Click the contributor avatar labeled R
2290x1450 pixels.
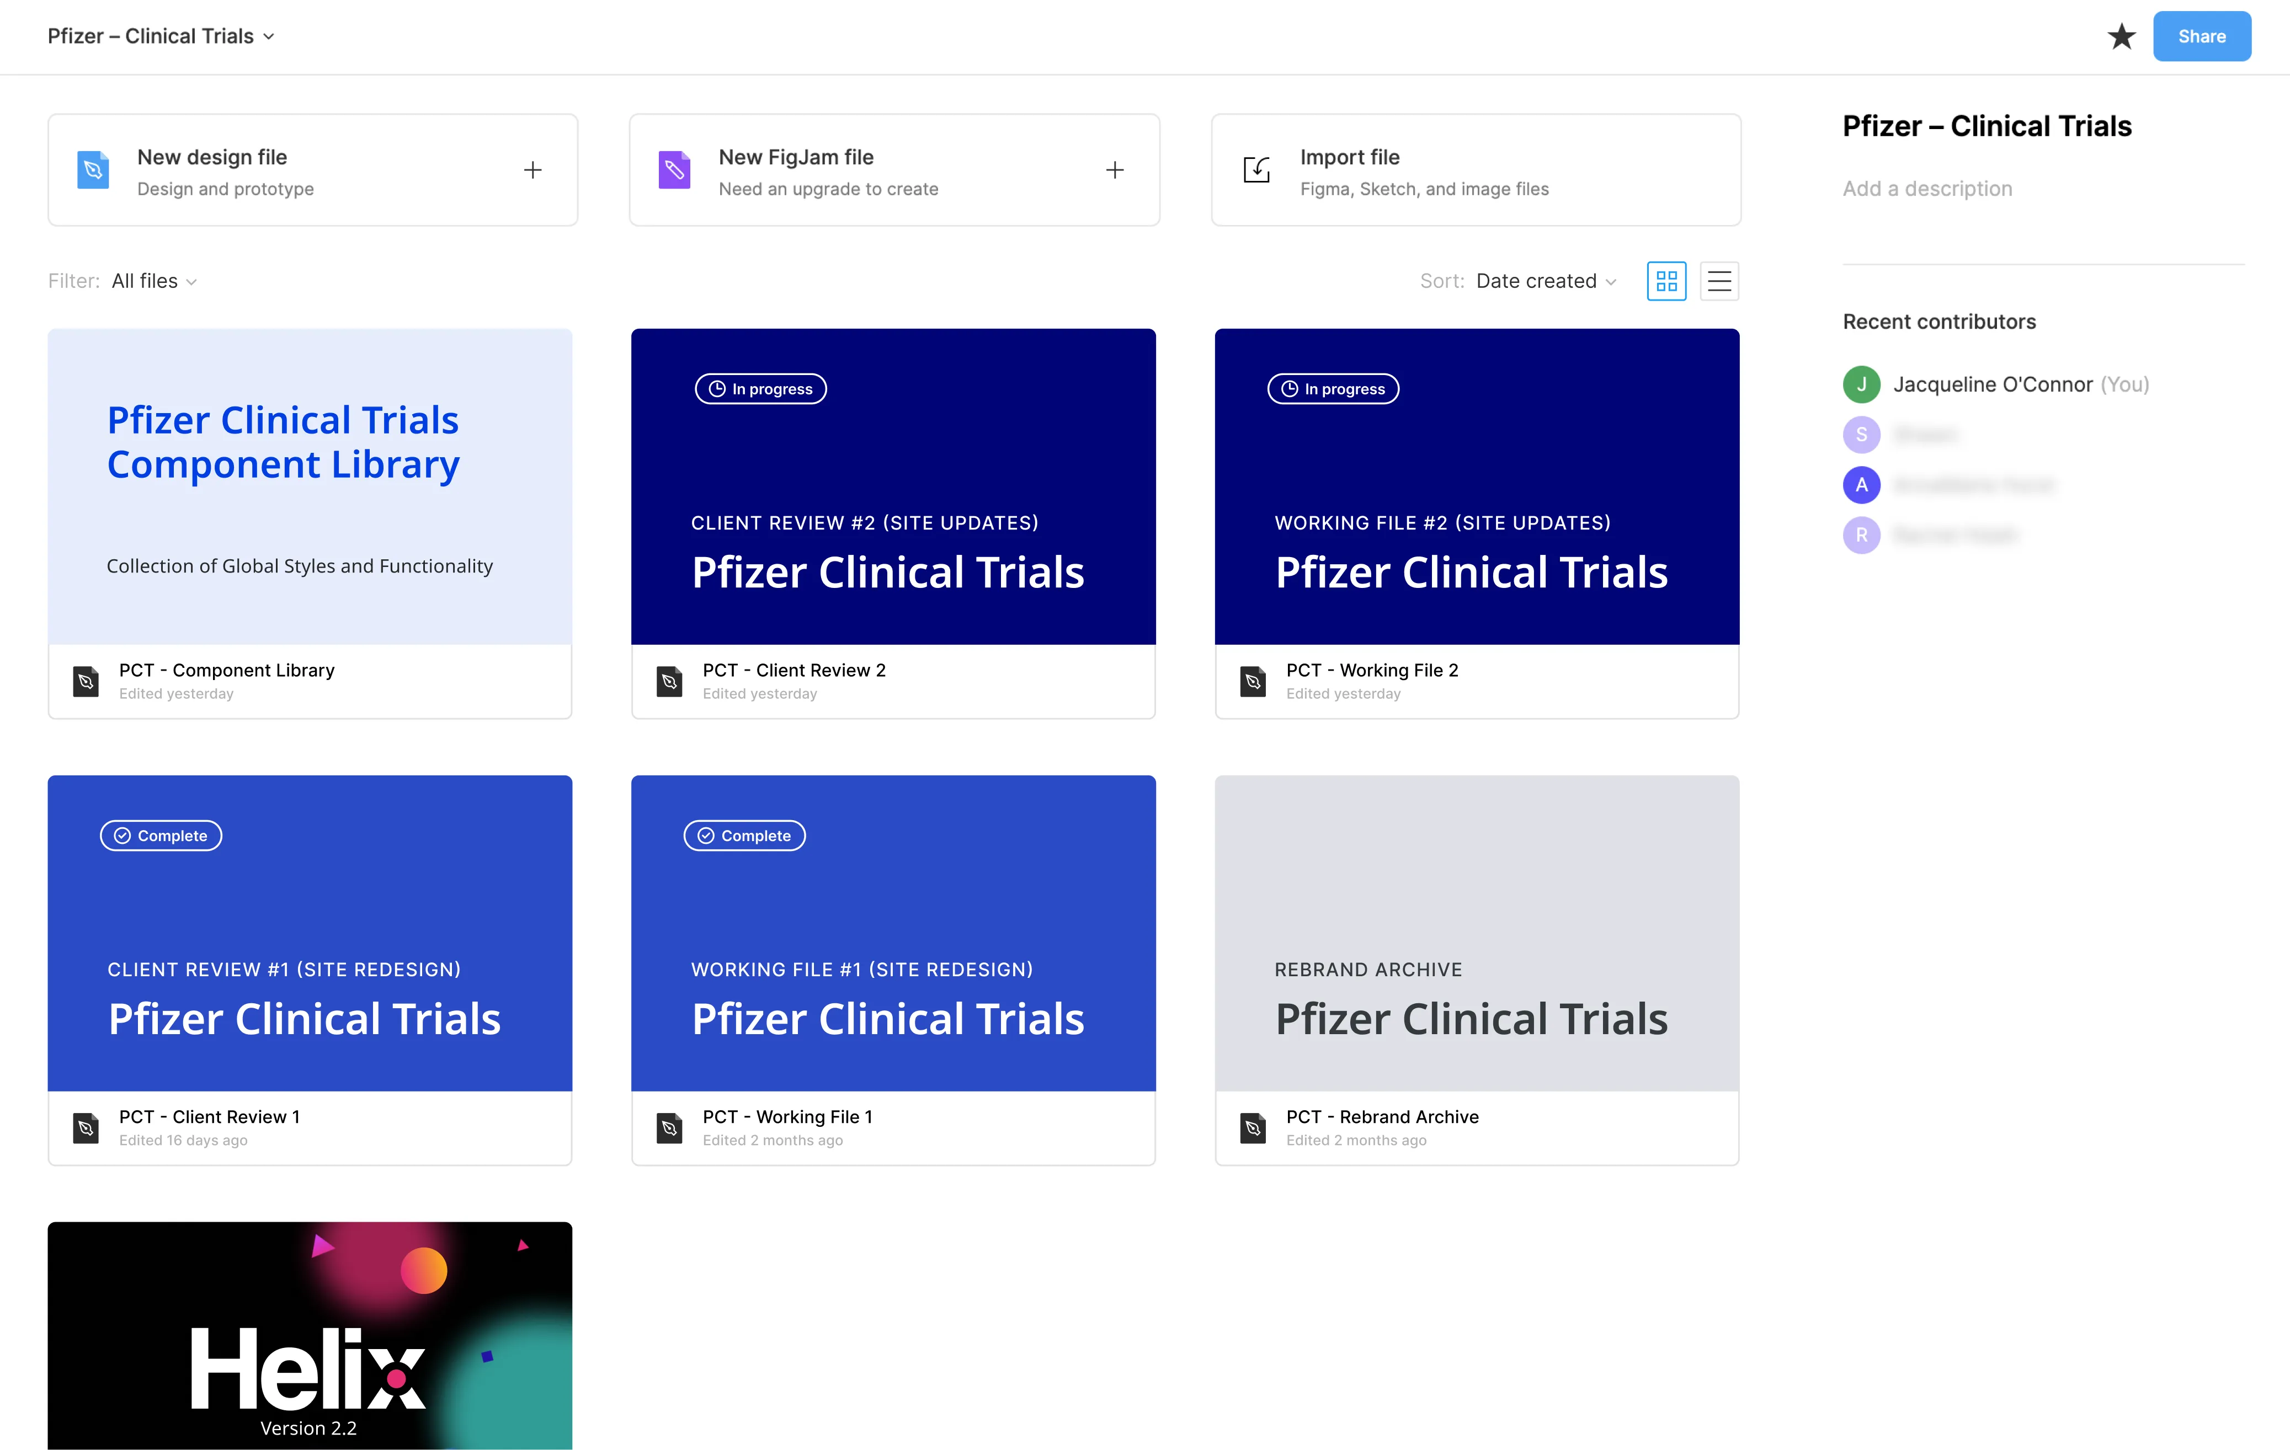coord(1861,536)
